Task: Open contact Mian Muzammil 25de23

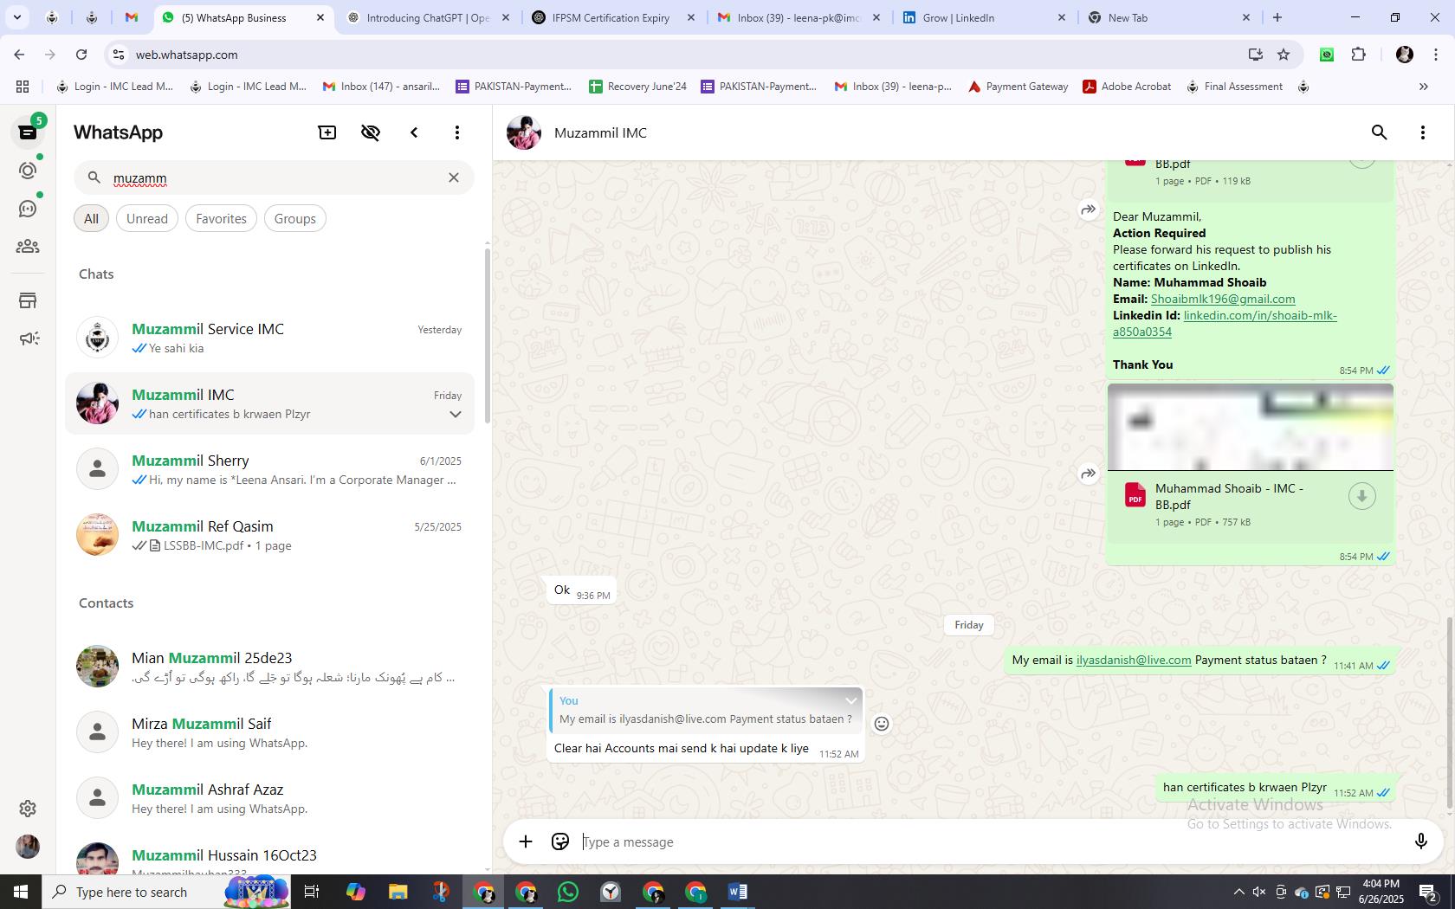Action: 270,667
